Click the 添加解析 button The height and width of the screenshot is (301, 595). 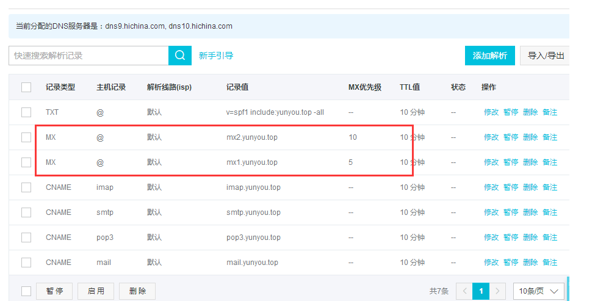click(489, 56)
